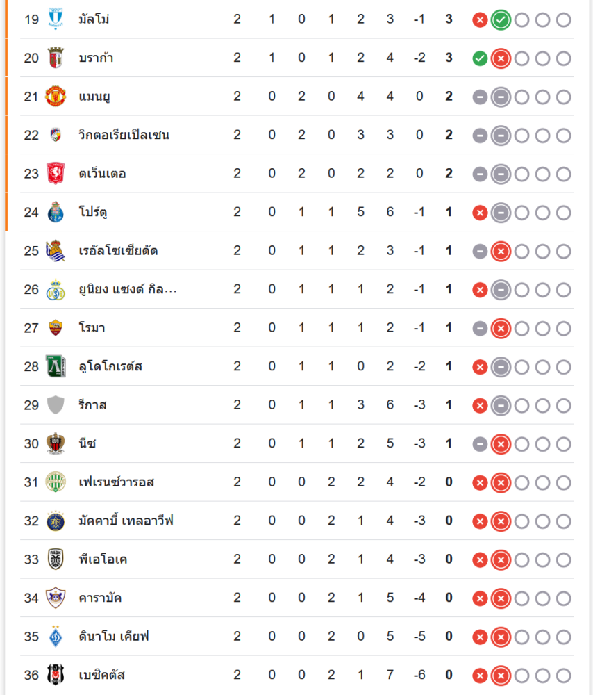Open the วิกตอเรียเปิลเซน team link
This screenshot has width=593, height=695.
click(124, 135)
